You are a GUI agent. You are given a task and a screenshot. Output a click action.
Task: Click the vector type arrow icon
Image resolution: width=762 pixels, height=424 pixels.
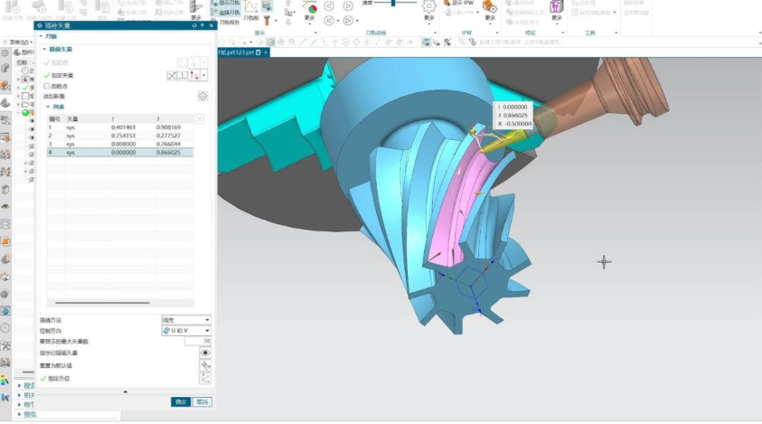coord(194,75)
